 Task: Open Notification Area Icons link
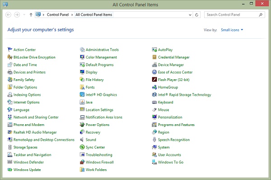click(104, 117)
